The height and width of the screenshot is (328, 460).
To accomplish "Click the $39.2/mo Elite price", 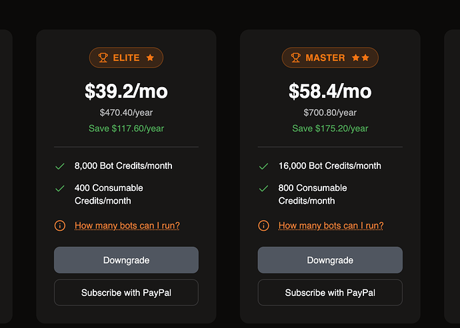I will [126, 91].
